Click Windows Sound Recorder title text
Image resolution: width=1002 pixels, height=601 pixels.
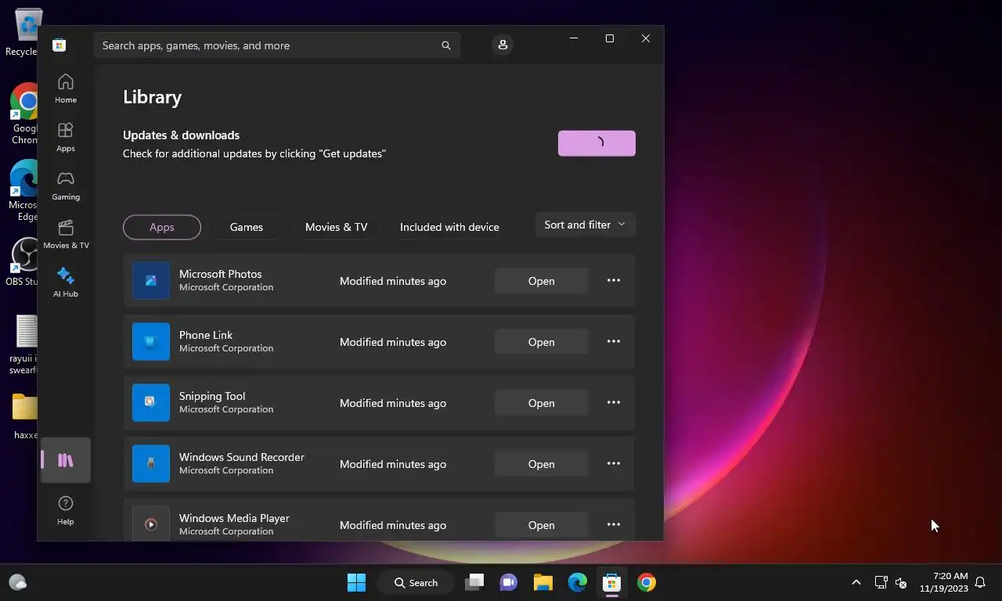pos(242,457)
